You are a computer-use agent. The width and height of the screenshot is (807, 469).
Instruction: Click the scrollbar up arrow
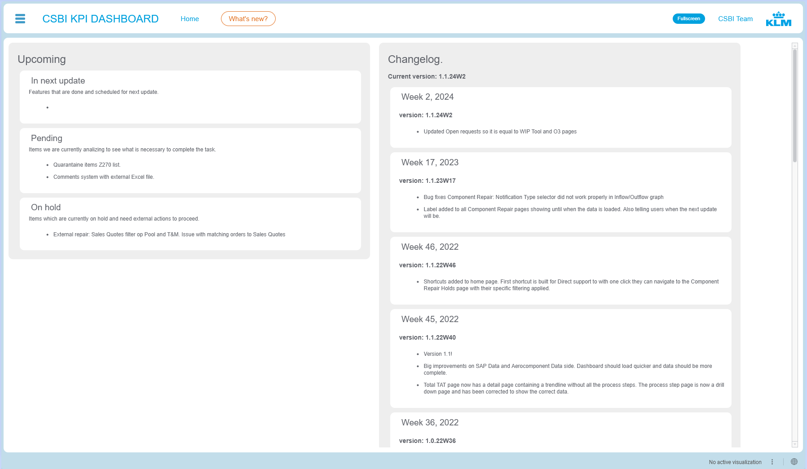click(x=794, y=46)
